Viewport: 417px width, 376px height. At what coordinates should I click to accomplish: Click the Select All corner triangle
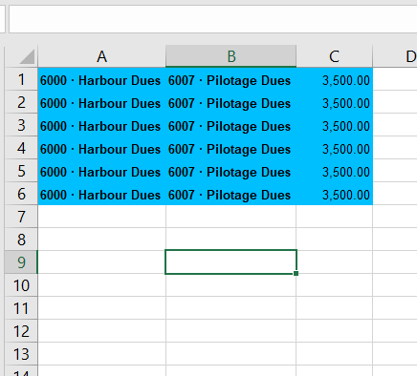click(27, 57)
